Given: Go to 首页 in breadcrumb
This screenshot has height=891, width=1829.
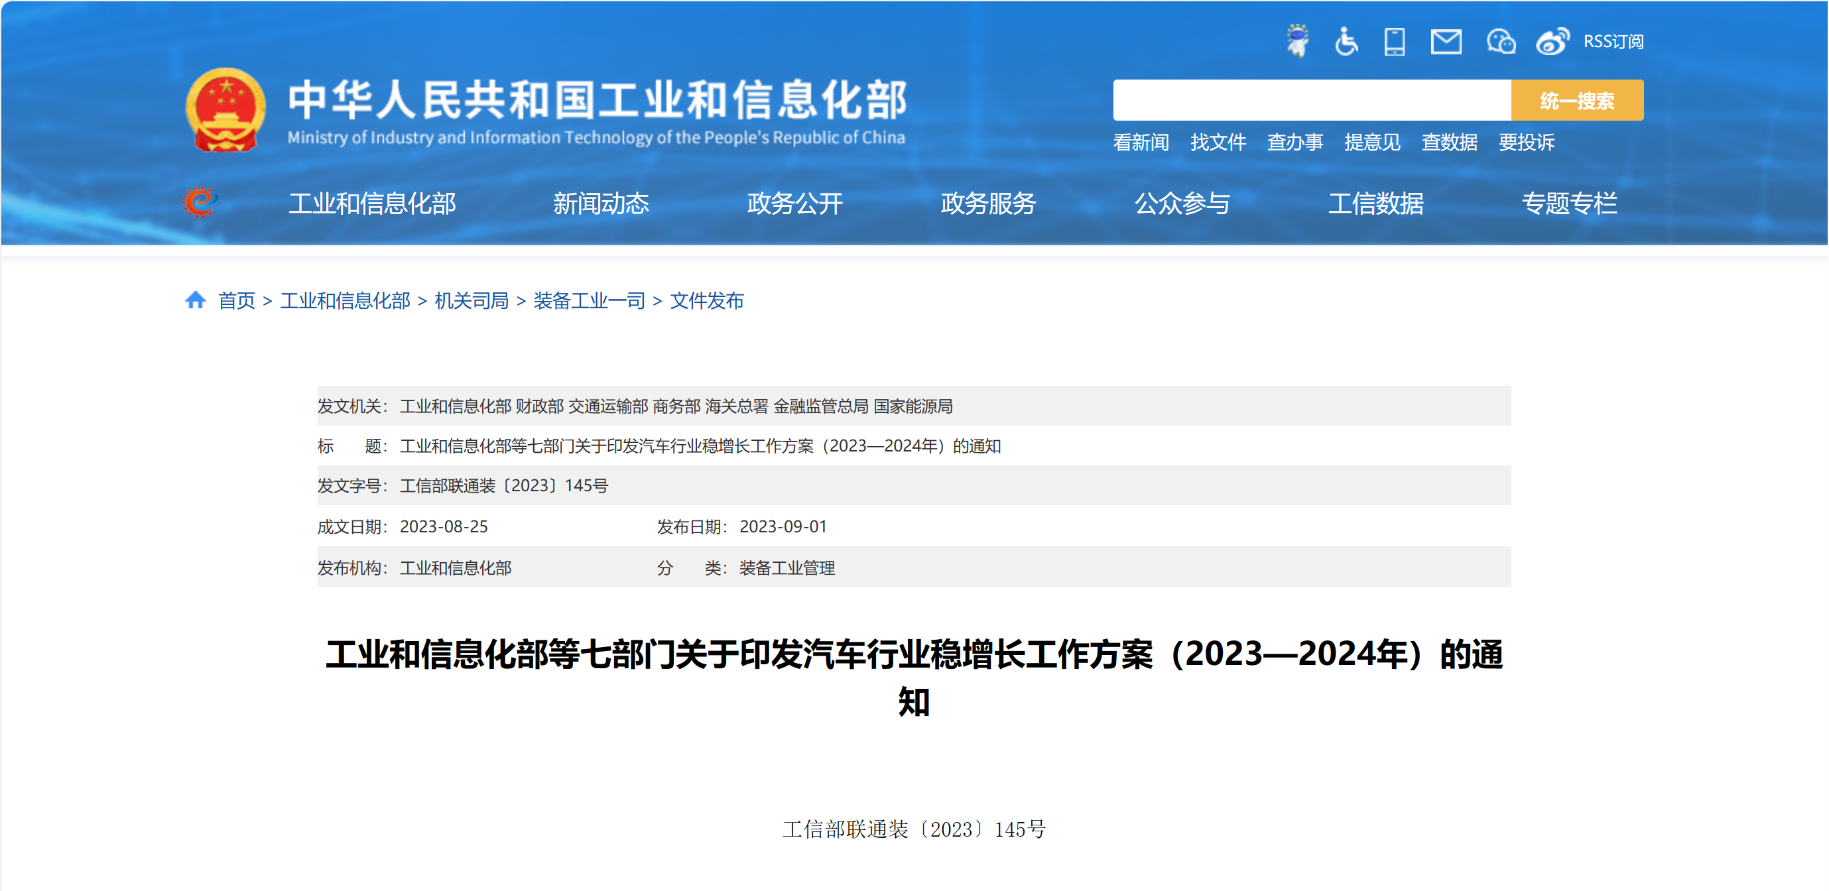Looking at the screenshot, I should click(237, 301).
